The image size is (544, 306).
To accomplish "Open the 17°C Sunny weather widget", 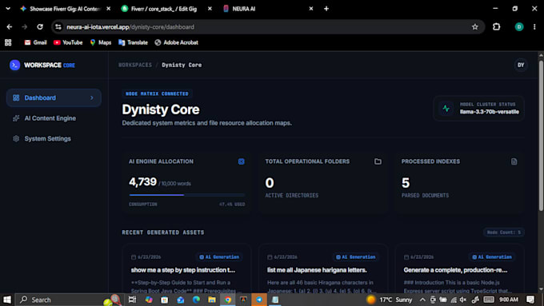I will click(x=390, y=300).
